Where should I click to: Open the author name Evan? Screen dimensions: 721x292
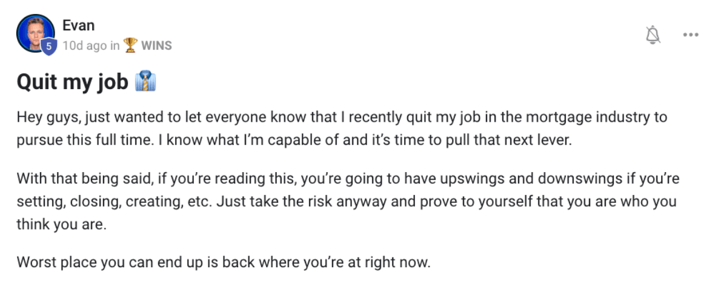click(x=79, y=25)
